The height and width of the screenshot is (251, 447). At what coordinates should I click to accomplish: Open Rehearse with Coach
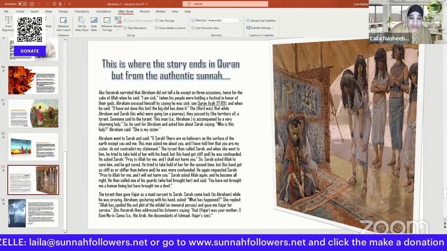(63, 24)
